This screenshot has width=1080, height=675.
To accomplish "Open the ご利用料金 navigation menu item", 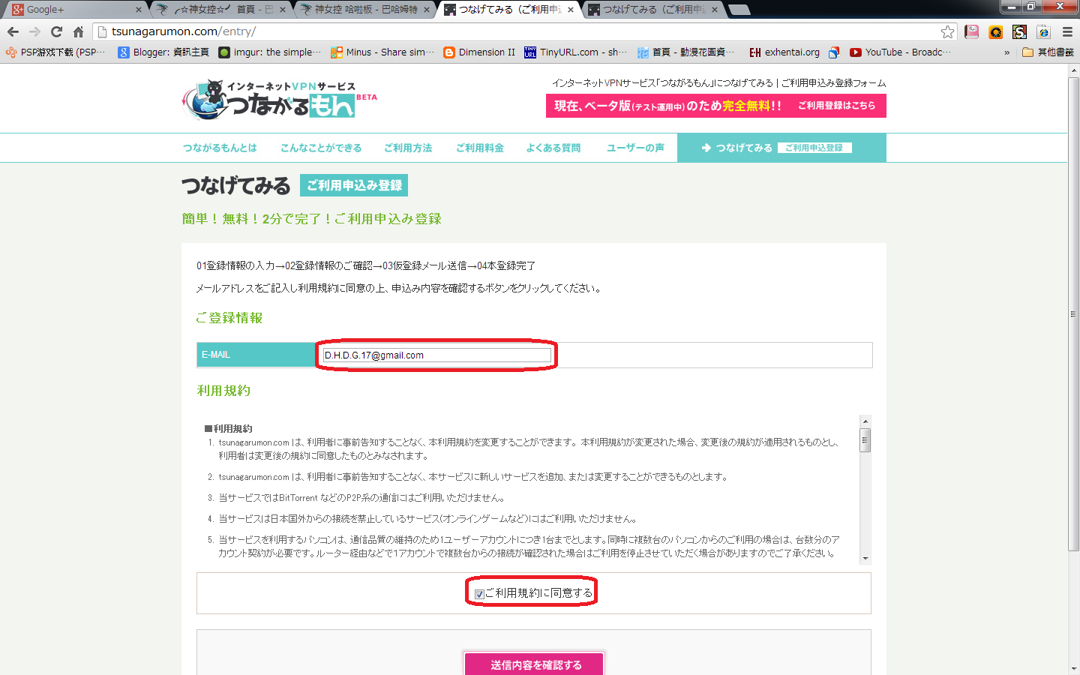I will click(479, 148).
